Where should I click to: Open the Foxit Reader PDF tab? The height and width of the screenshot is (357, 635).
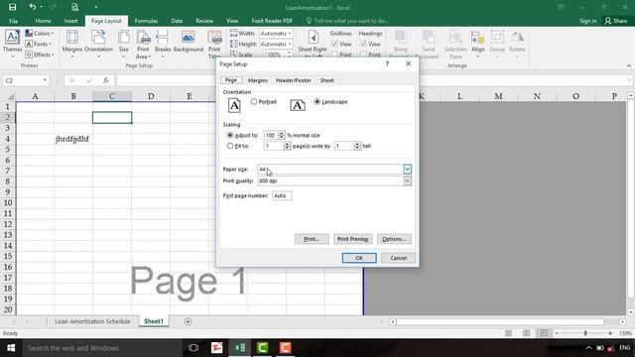tap(272, 21)
